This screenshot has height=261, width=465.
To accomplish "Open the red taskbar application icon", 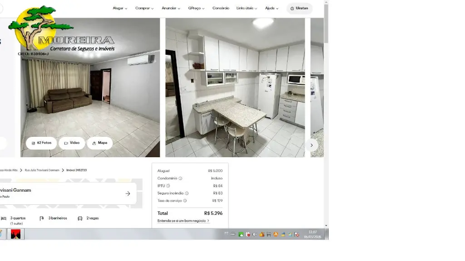I will pos(16,234).
